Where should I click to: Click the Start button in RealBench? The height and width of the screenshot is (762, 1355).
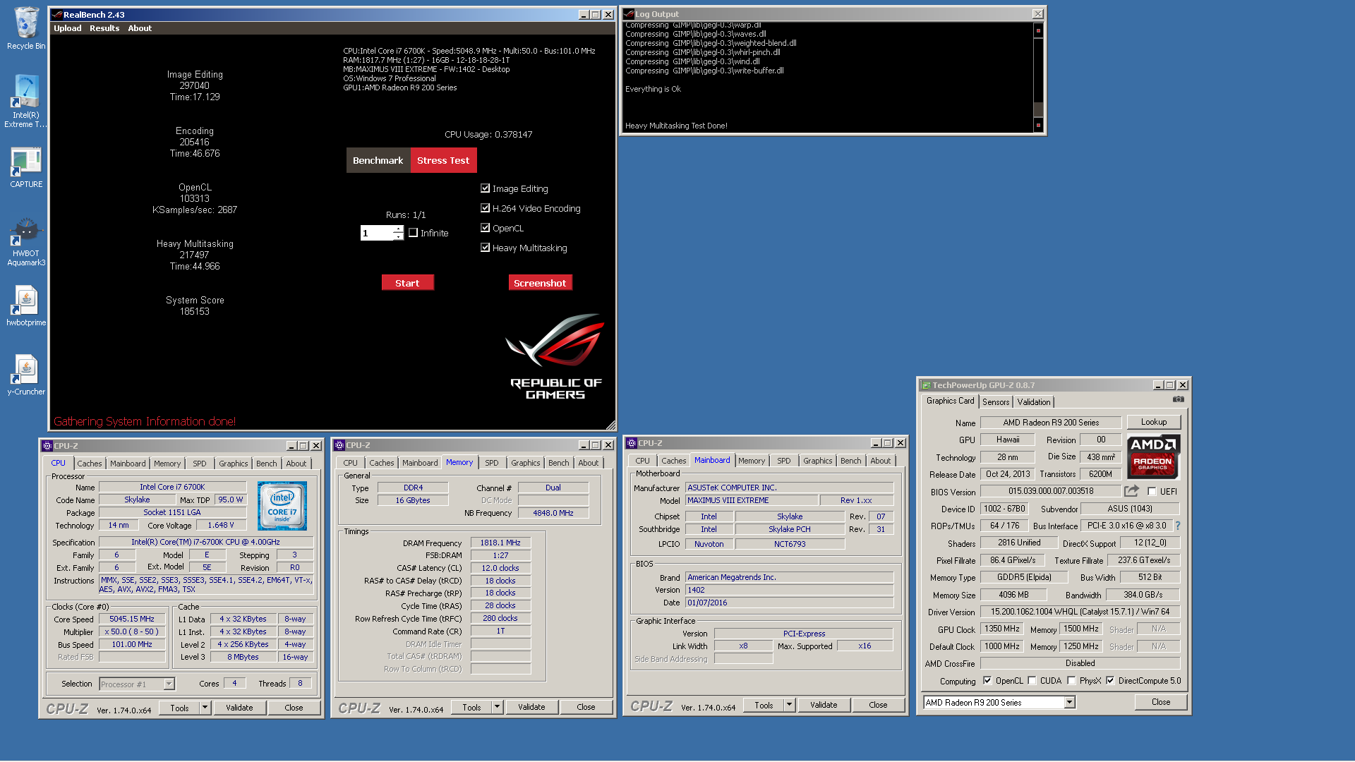pos(407,283)
